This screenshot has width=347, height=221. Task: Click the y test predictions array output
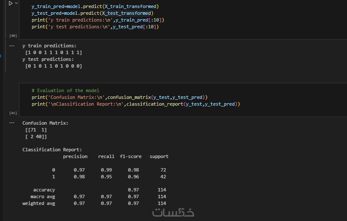[54, 66]
